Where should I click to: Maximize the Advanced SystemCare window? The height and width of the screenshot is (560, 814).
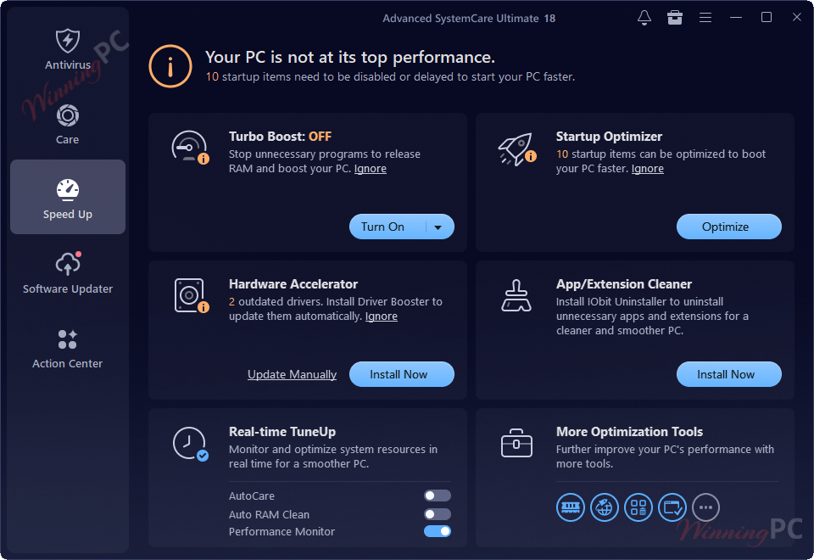tap(767, 17)
